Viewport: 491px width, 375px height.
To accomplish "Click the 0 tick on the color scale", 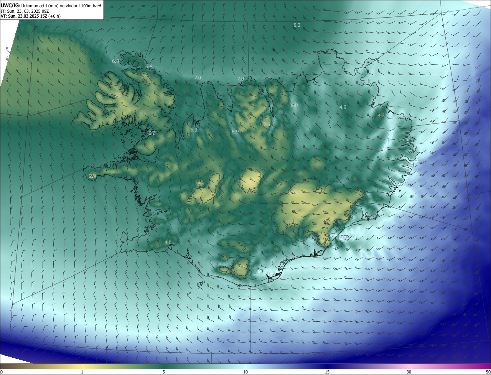I will 2,372.
